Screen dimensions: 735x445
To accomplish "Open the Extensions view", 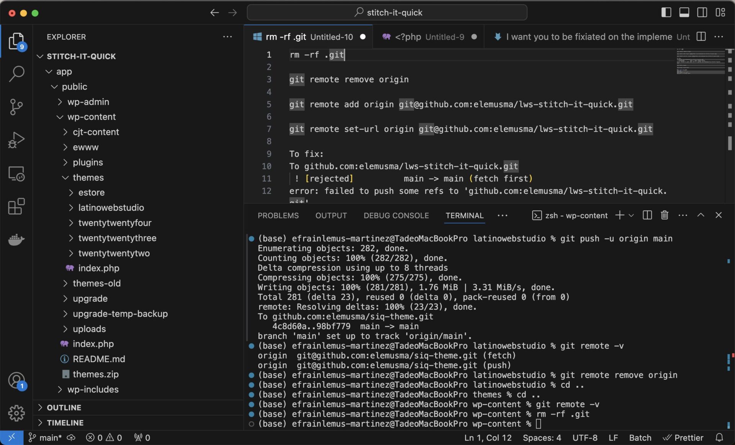I will pos(16,207).
